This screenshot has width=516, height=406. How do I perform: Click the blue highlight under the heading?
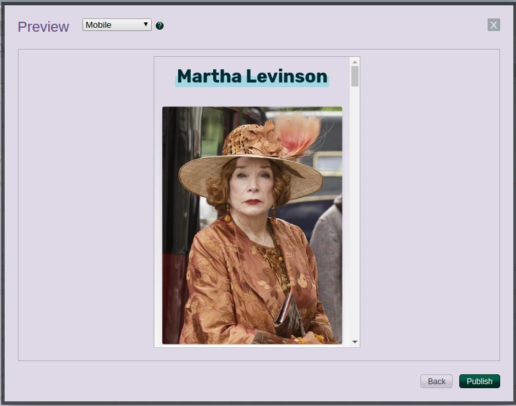252,85
